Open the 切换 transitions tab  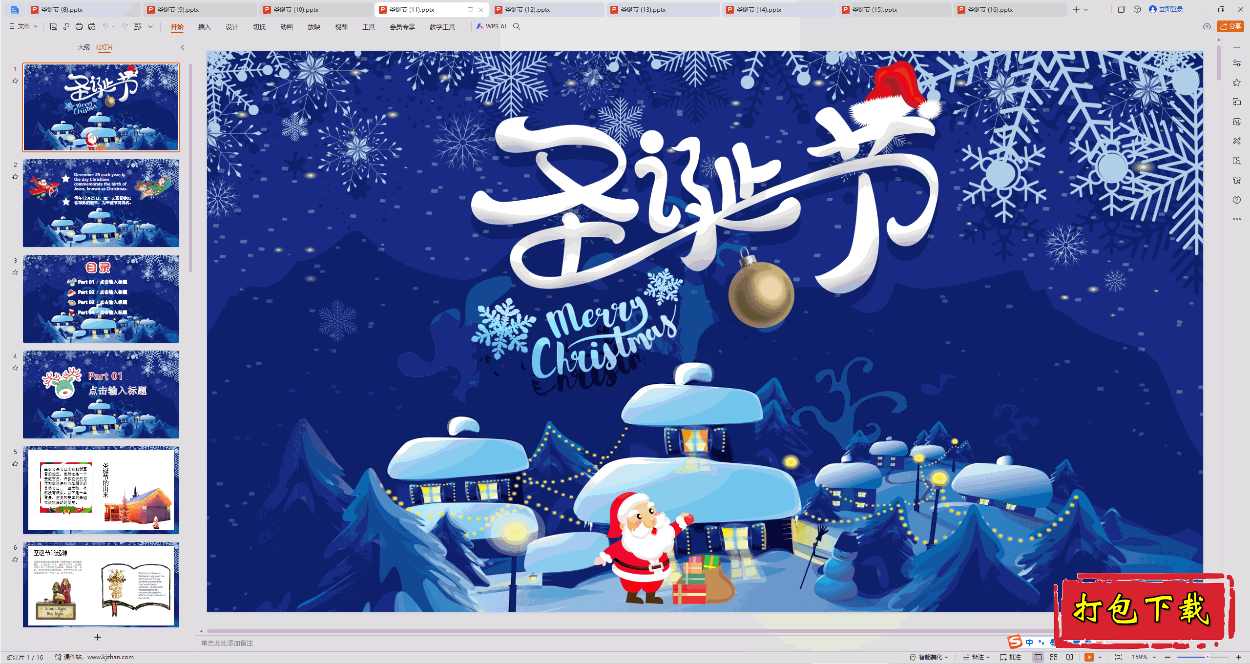259,27
